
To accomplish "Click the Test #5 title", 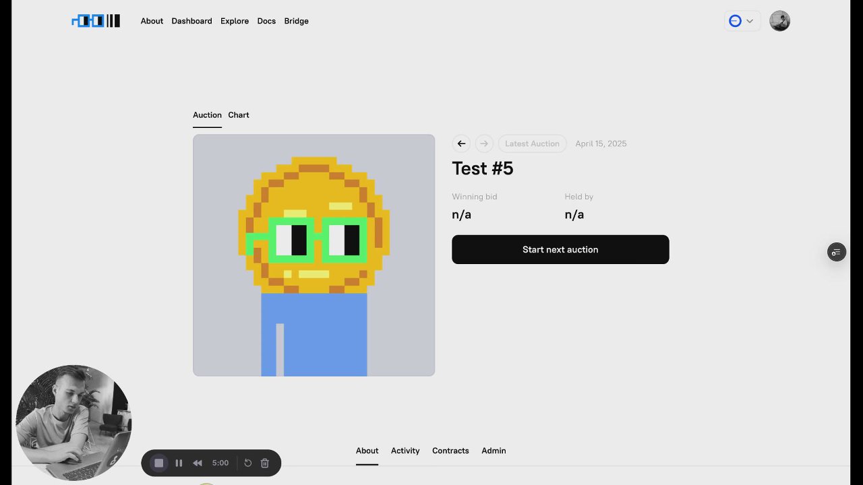I will click(x=483, y=168).
